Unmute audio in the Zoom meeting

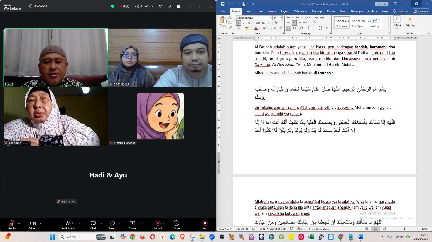click(x=12, y=225)
